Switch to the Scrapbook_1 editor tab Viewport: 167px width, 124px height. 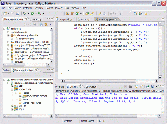66,19
